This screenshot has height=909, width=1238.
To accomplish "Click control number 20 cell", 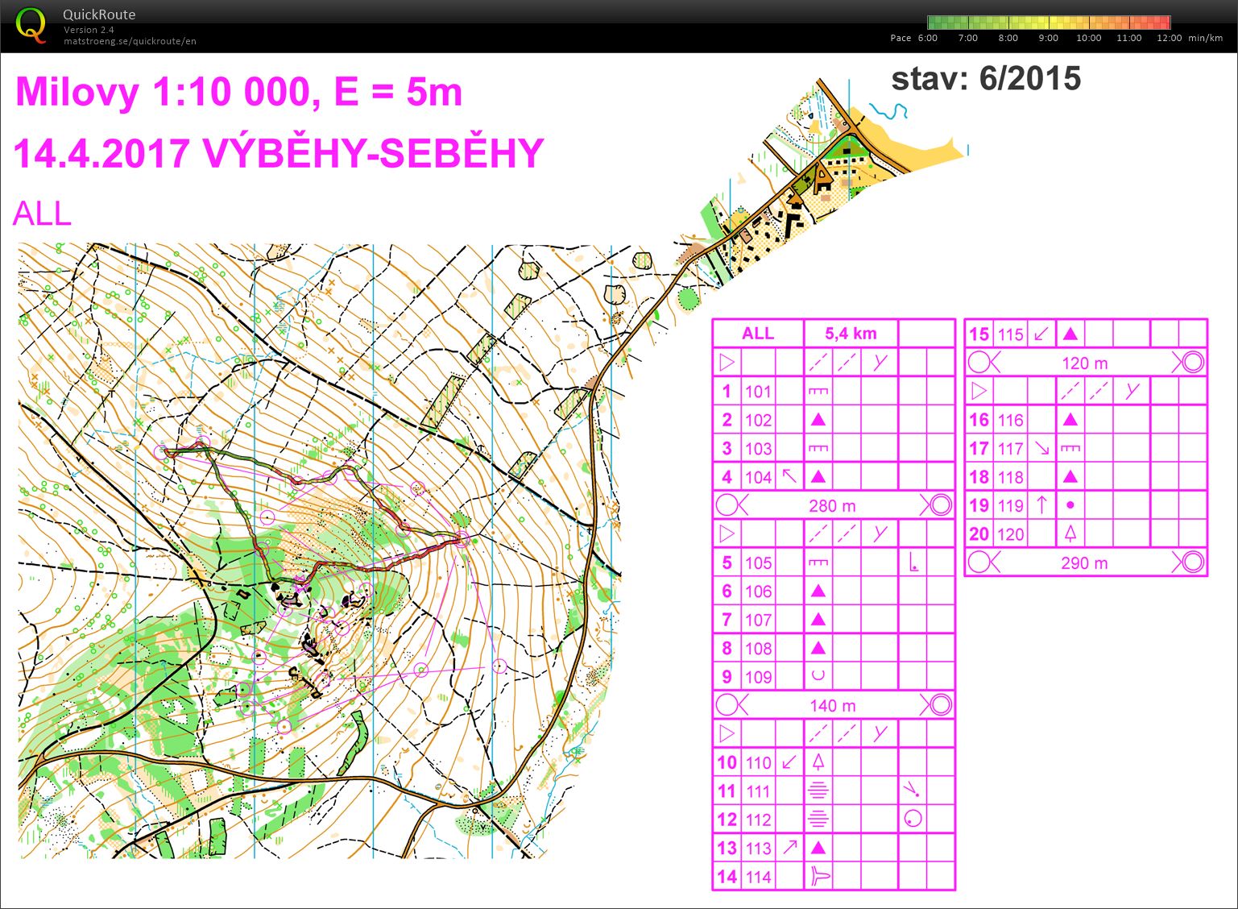I will click(979, 534).
